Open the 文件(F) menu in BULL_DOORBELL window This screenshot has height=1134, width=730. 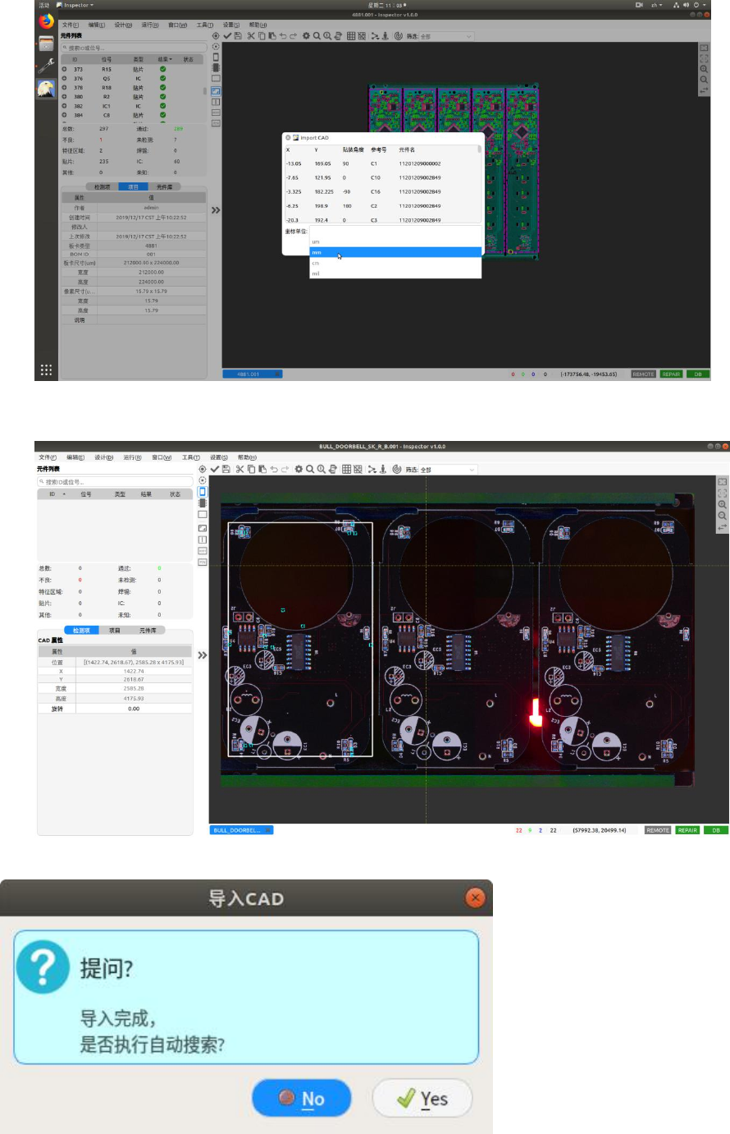(x=48, y=457)
